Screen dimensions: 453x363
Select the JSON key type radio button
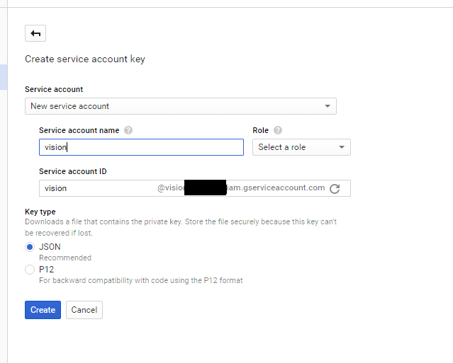pos(30,247)
